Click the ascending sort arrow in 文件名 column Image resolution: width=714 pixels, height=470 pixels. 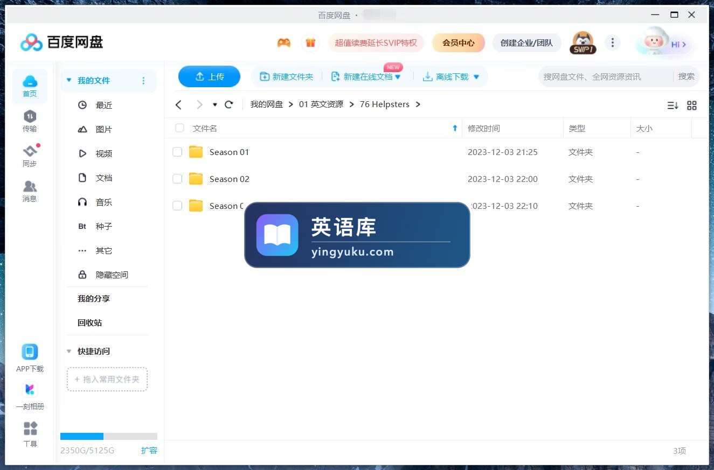455,128
